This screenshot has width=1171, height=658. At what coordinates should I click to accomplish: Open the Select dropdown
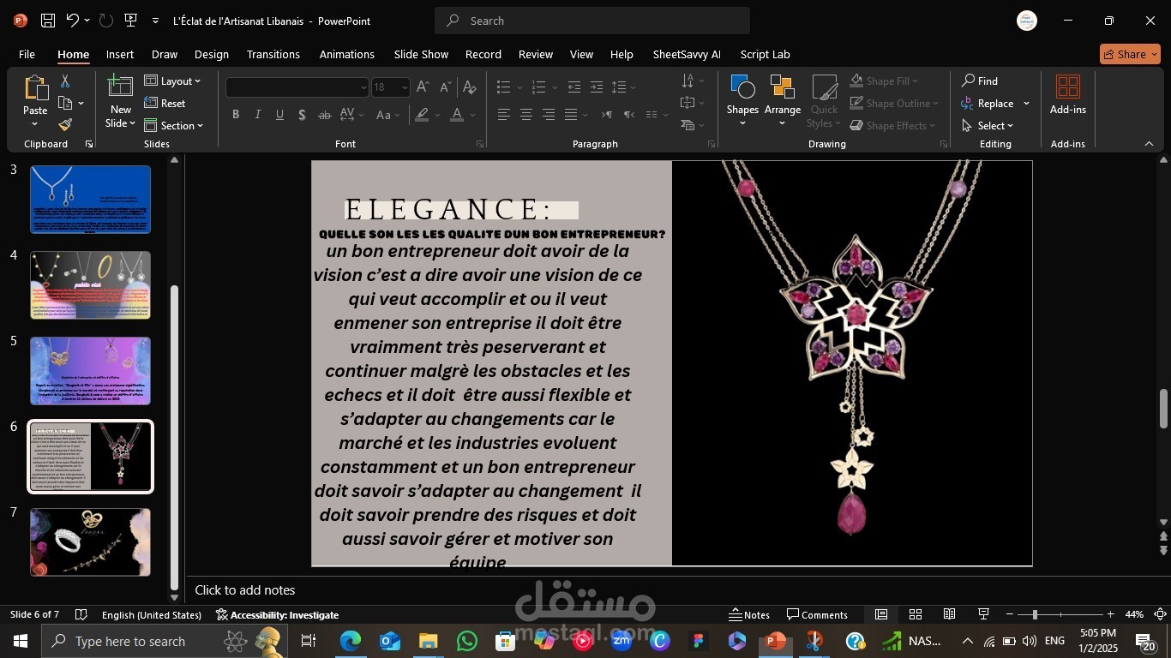[988, 126]
